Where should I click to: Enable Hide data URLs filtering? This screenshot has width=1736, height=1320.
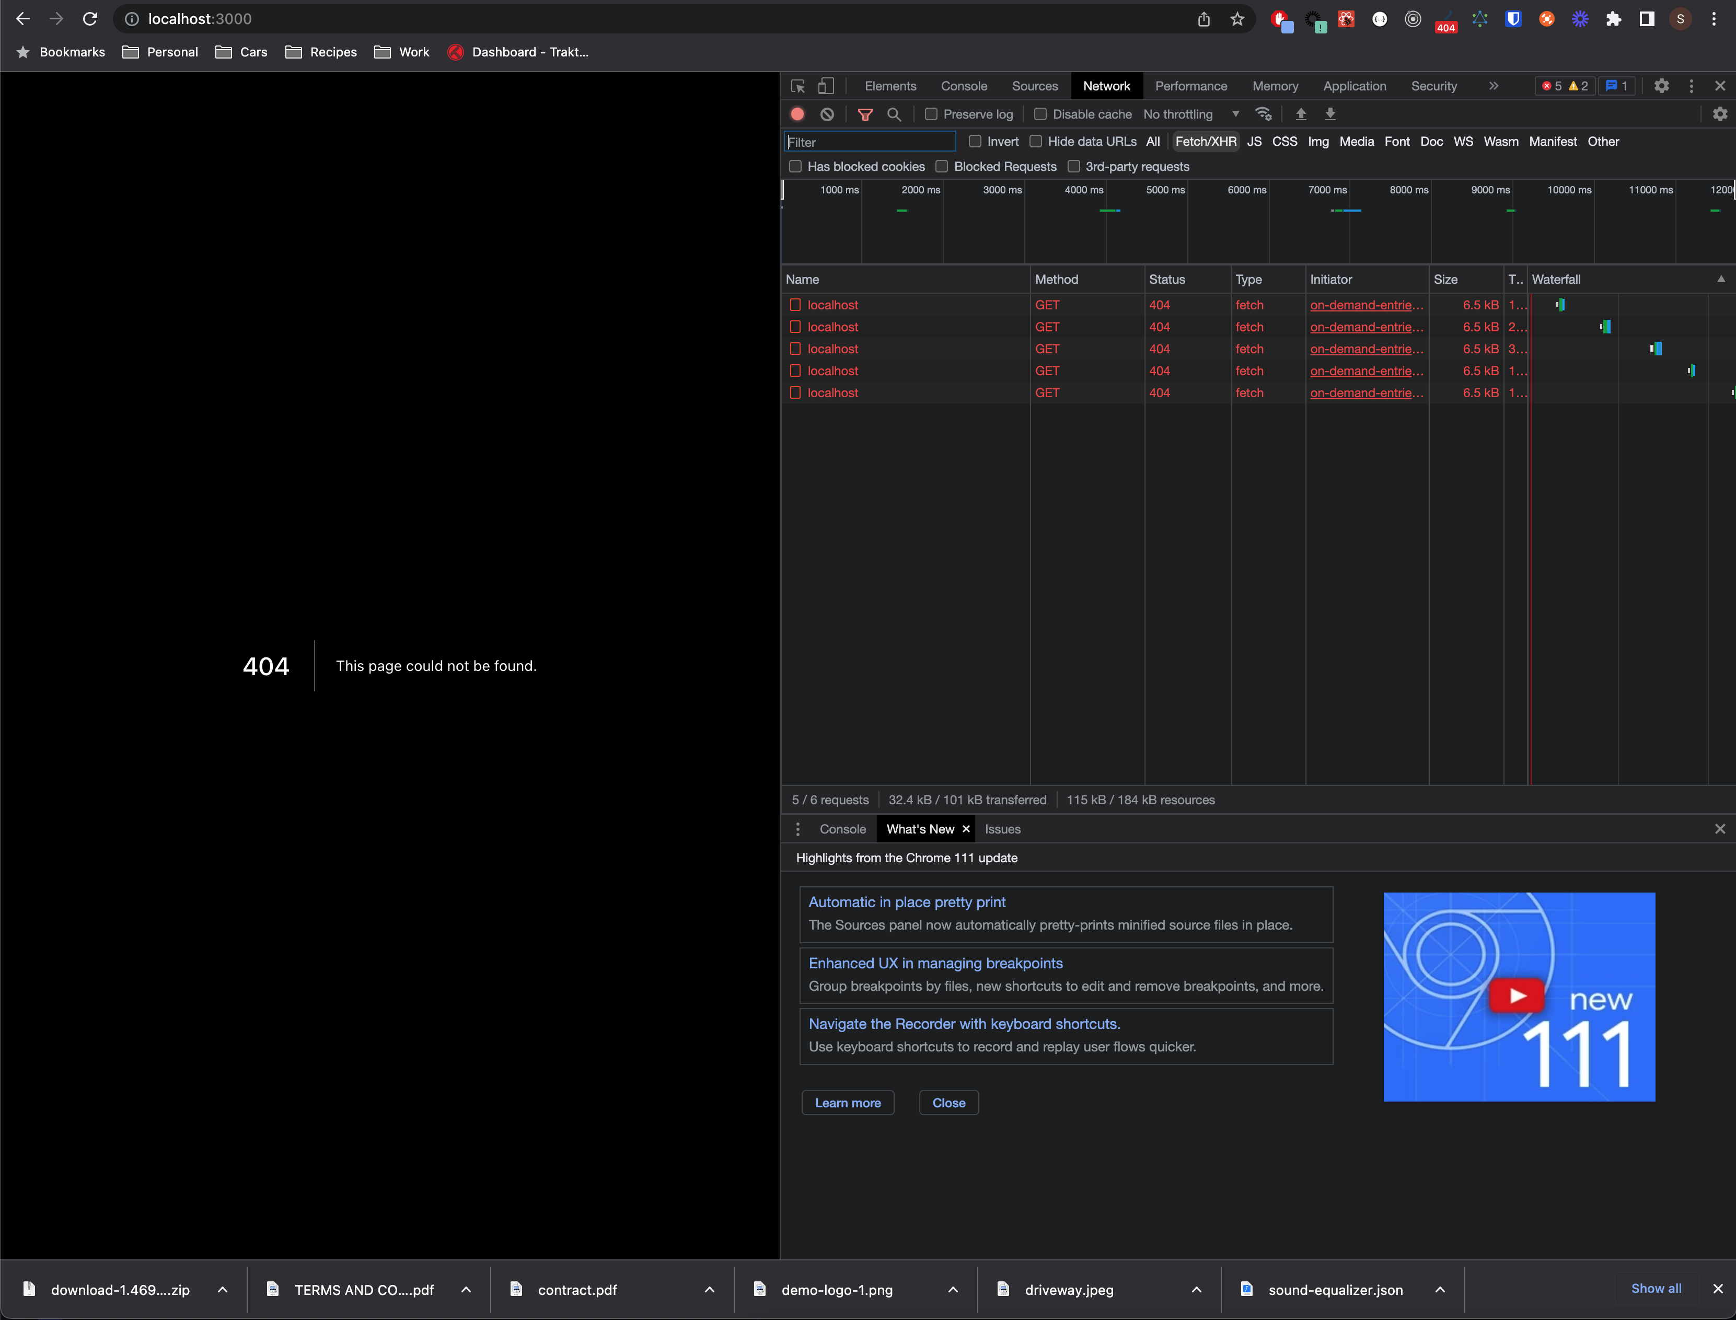1035,142
